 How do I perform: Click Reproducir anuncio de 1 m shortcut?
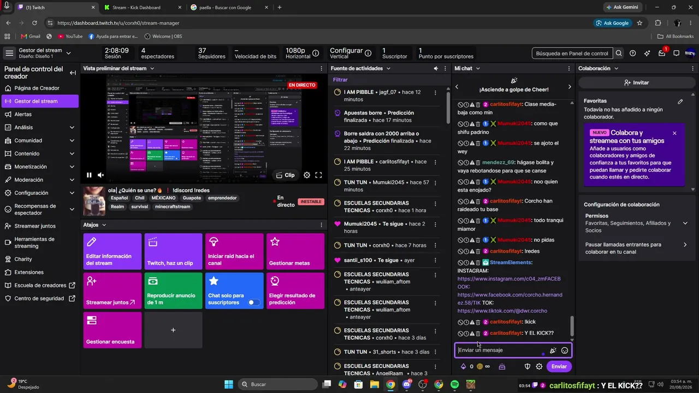click(x=173, y=291)
